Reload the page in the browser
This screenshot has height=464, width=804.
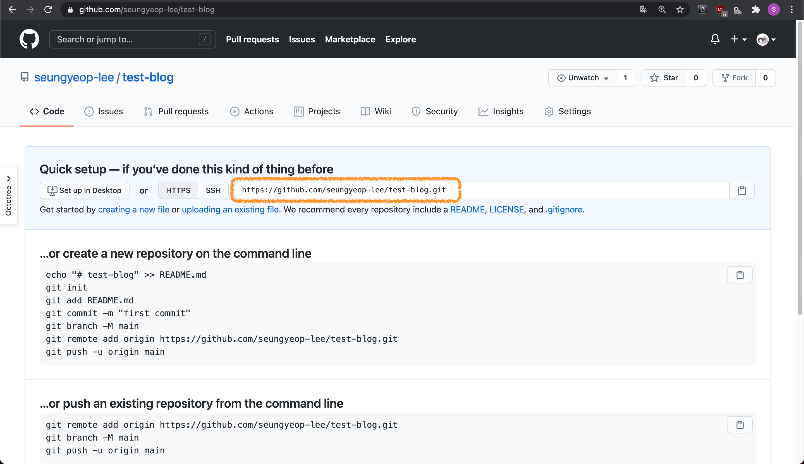(x=48, y=9)
